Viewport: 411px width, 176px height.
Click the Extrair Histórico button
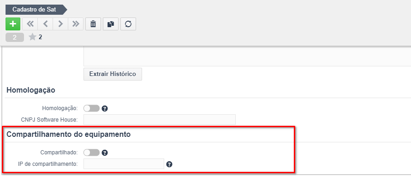[113, 74]
